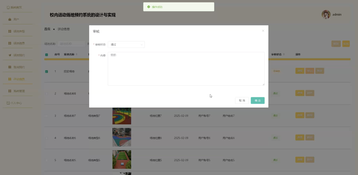This screenshot has height=175, width=358.
Task: Open 场地信息 in the sidebar
Action: coord(18,43)
